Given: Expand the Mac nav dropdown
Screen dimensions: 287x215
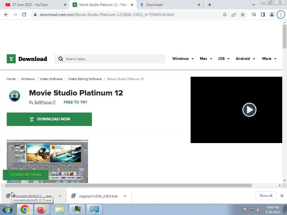Looking at the screenshot, I should [x=206, y=59].
